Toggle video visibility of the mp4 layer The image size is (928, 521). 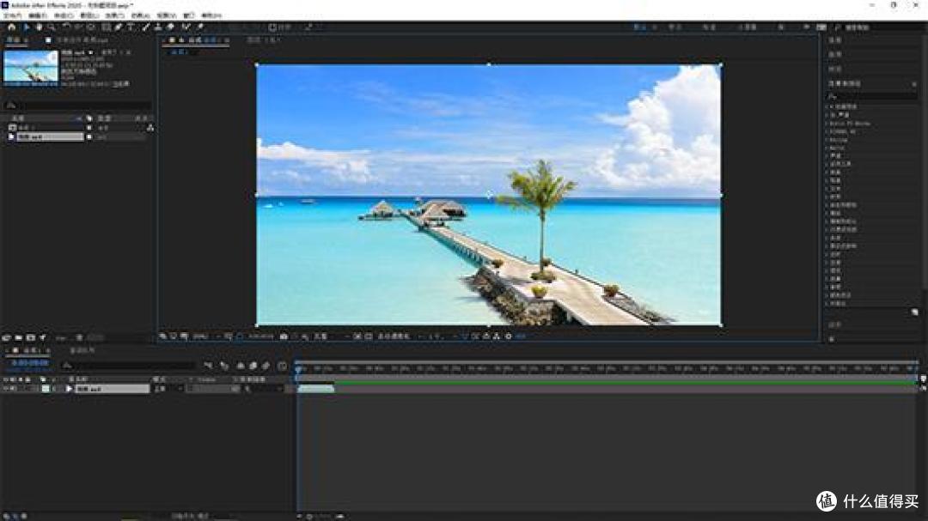[5, 389]
